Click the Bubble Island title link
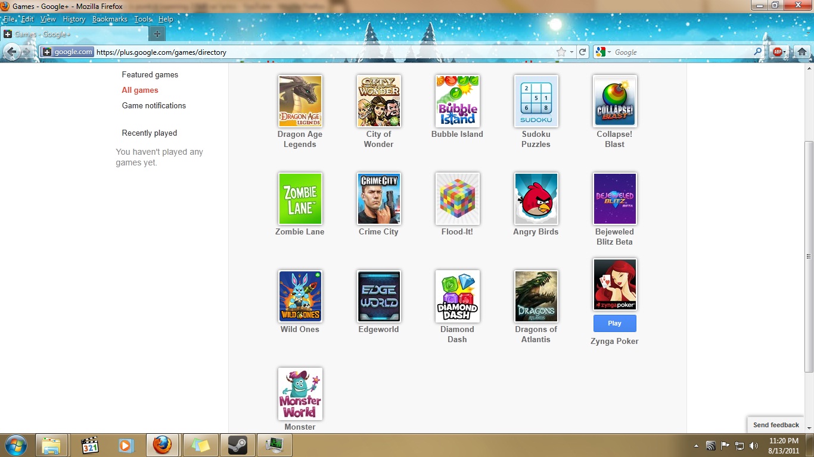814x457 pixels. (x=457, y=134)
